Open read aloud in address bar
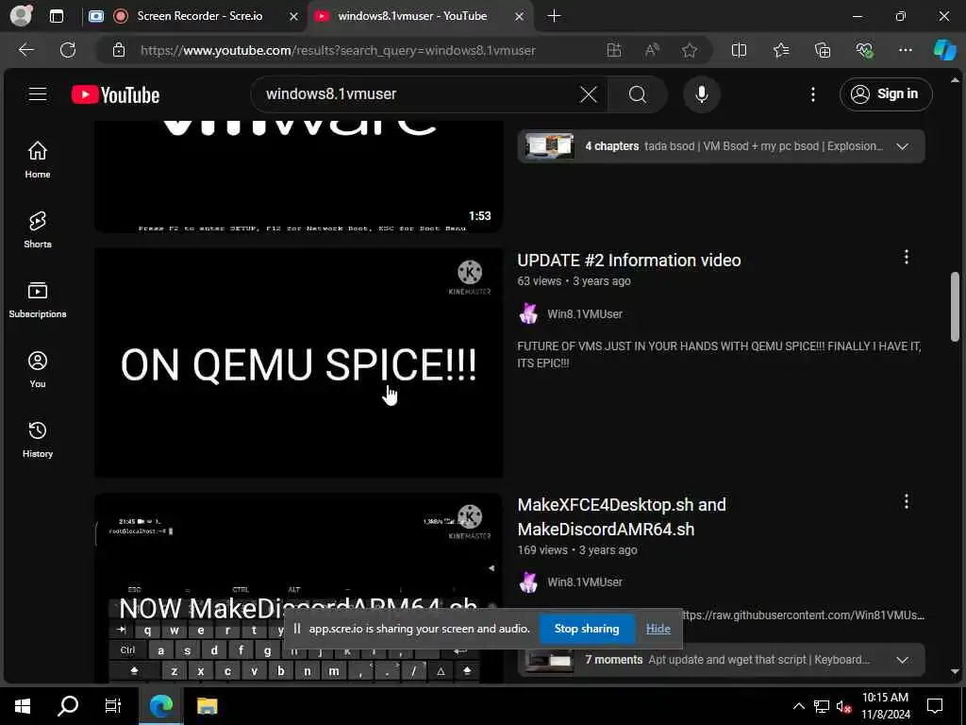This screenshot has width=966, height=725. [x=652, y=51]
